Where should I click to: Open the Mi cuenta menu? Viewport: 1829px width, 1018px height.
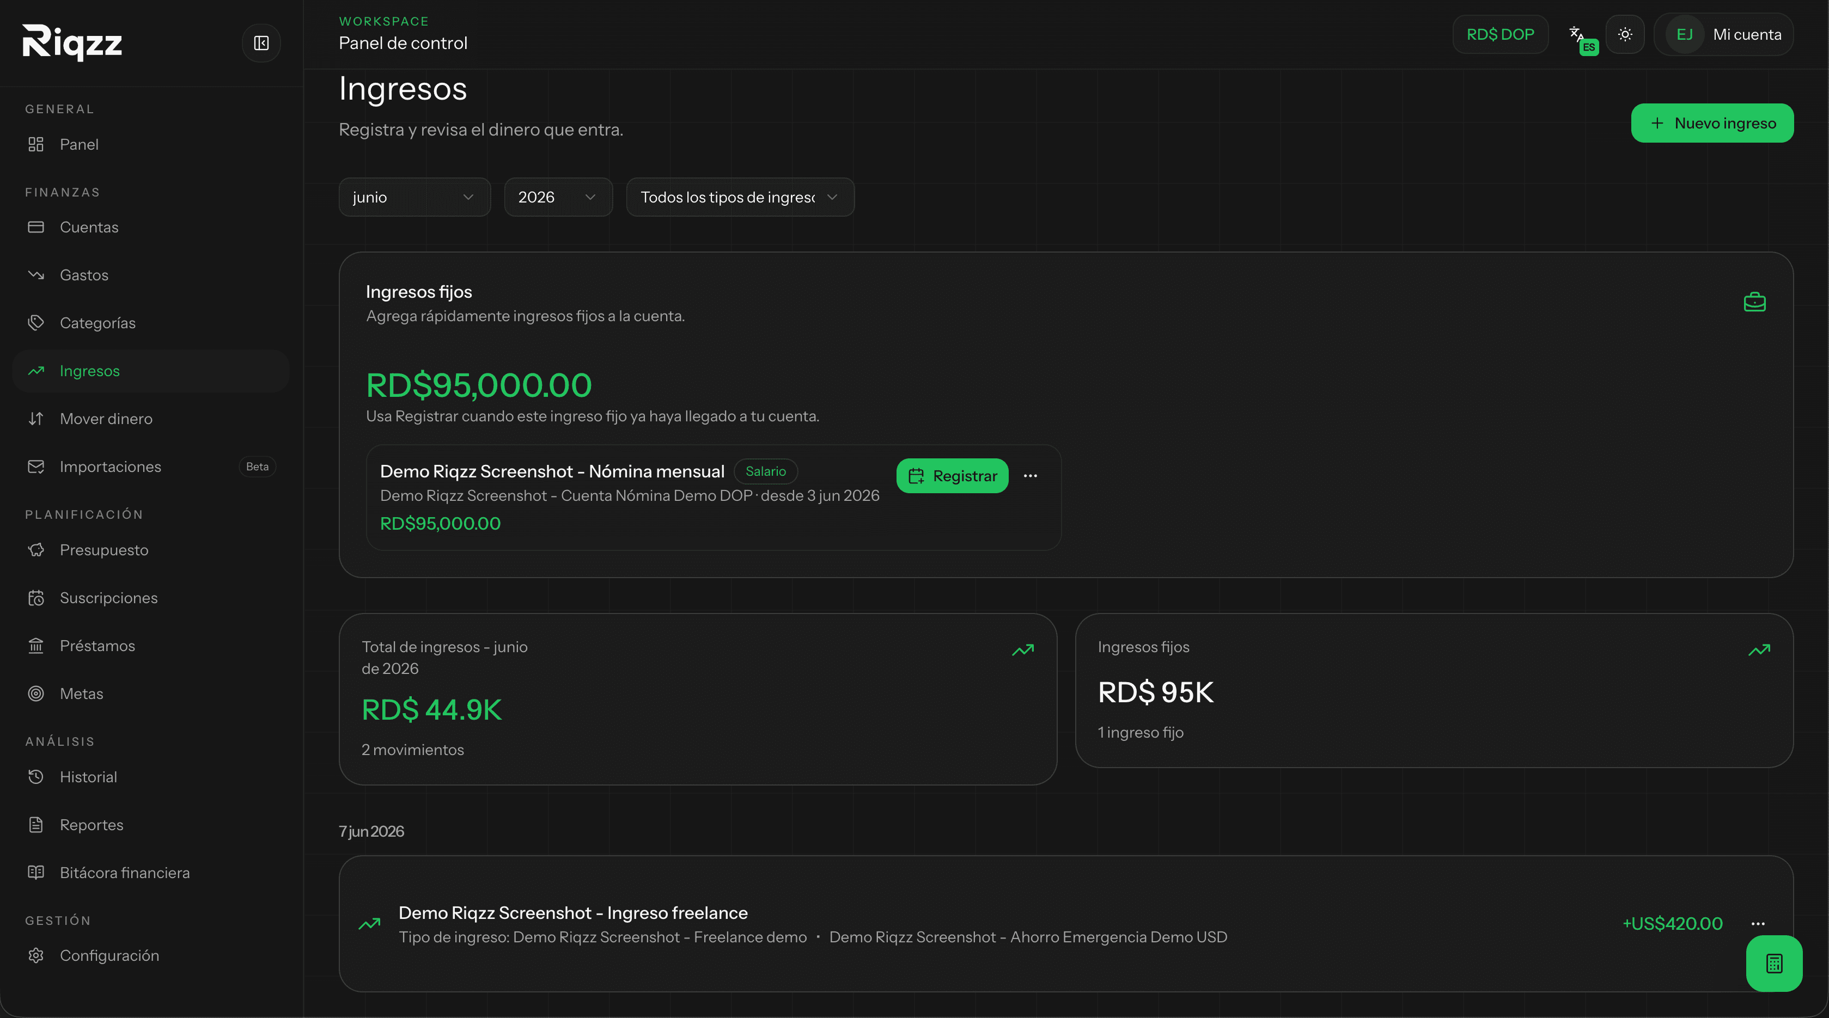pos(1723,34)
